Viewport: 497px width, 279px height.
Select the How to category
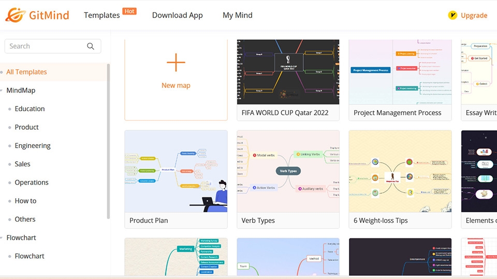pos(25,201)
